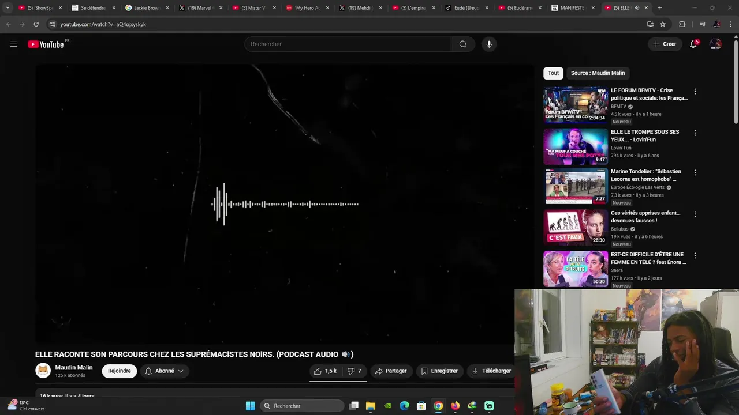This screenshot has width=739, height=415.
Task: Open the weather widget showing 13°C
Action: (26, 405)
